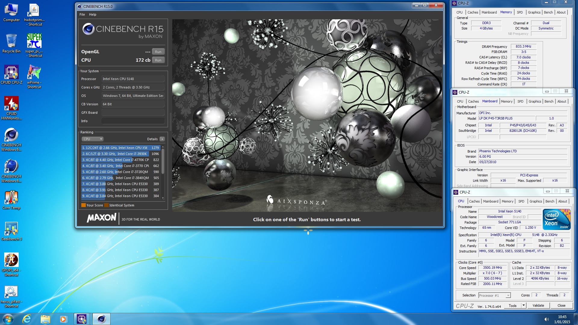The width and height of the screenshot is (578, 325).
Task: Click the Show desktop strip on taskbar
Action: click(x=576, y=319)
